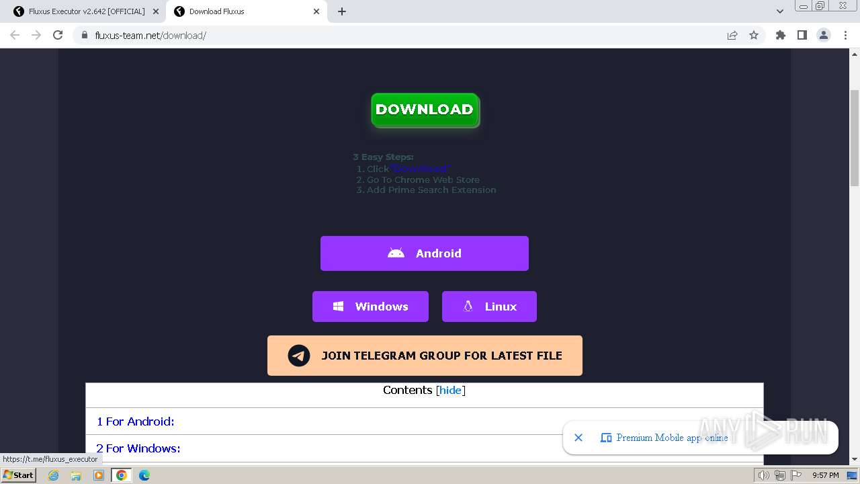Image resolution: width=860 pixels, height=484 pixels.
Task: Click the Linux penguin icon
Action: pos(468,307)
